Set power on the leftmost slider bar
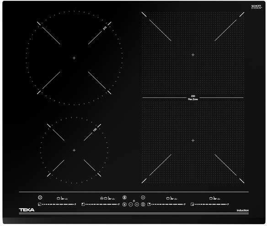Image resolution: width=267 pixels, height=226 pixels. click(58, 204)
